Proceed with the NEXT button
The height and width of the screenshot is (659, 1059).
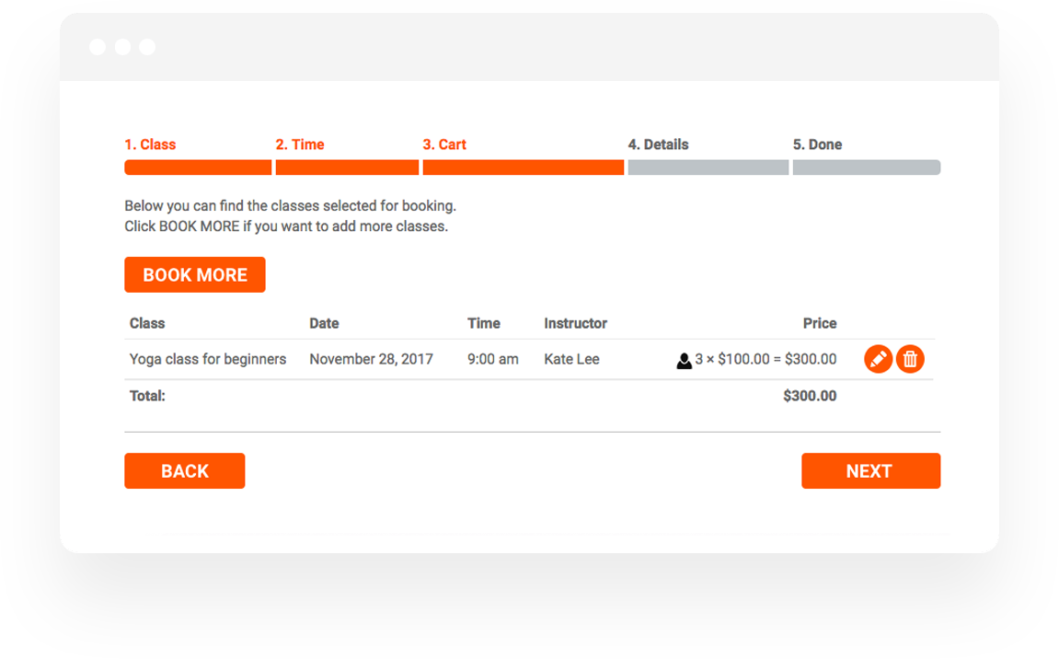[x=870, y=470]
